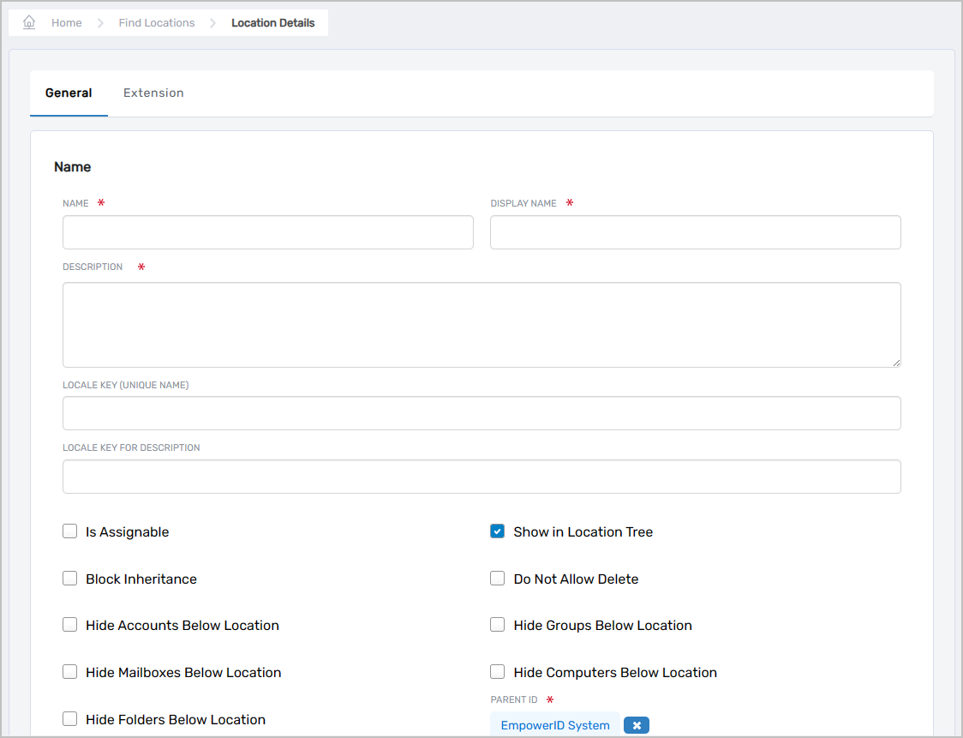Click the Description text area
This screenshot has width=963, height=738.
click(x=481, y=325)
